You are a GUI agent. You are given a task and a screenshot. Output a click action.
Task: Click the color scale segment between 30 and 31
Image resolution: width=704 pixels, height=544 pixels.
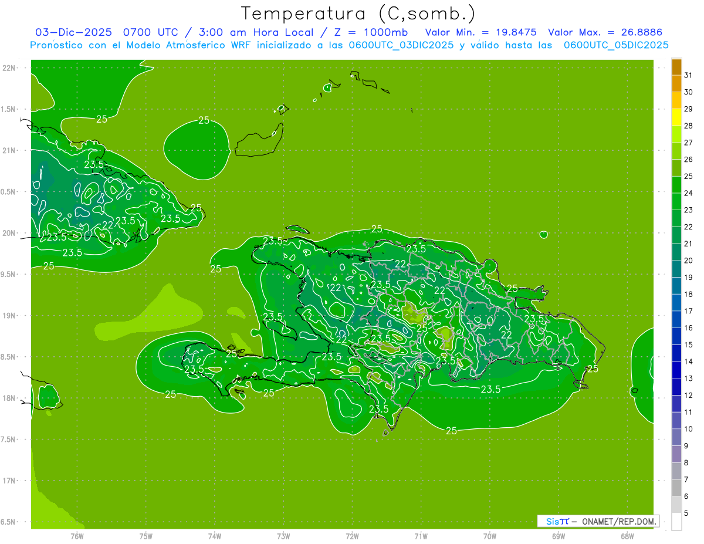[x=676, y=84]
